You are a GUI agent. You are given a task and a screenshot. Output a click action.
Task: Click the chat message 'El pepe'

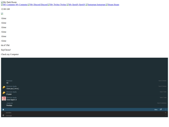9,94
